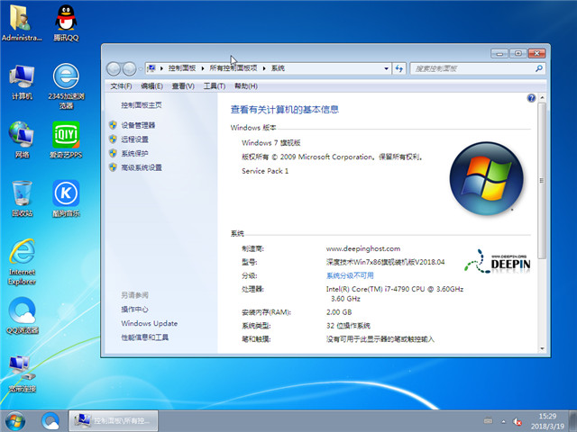Open the 网络 desktop icon
Viewport: 577px width, 432px height.
(x=22, y=139)
